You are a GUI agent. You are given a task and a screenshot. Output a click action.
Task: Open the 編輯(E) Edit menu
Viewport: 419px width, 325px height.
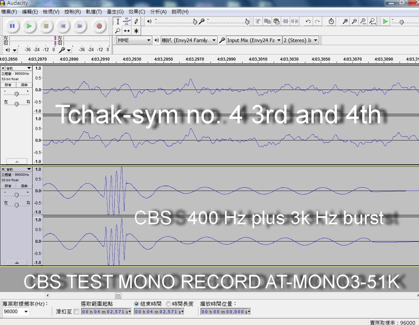click(x=30, y=12)
